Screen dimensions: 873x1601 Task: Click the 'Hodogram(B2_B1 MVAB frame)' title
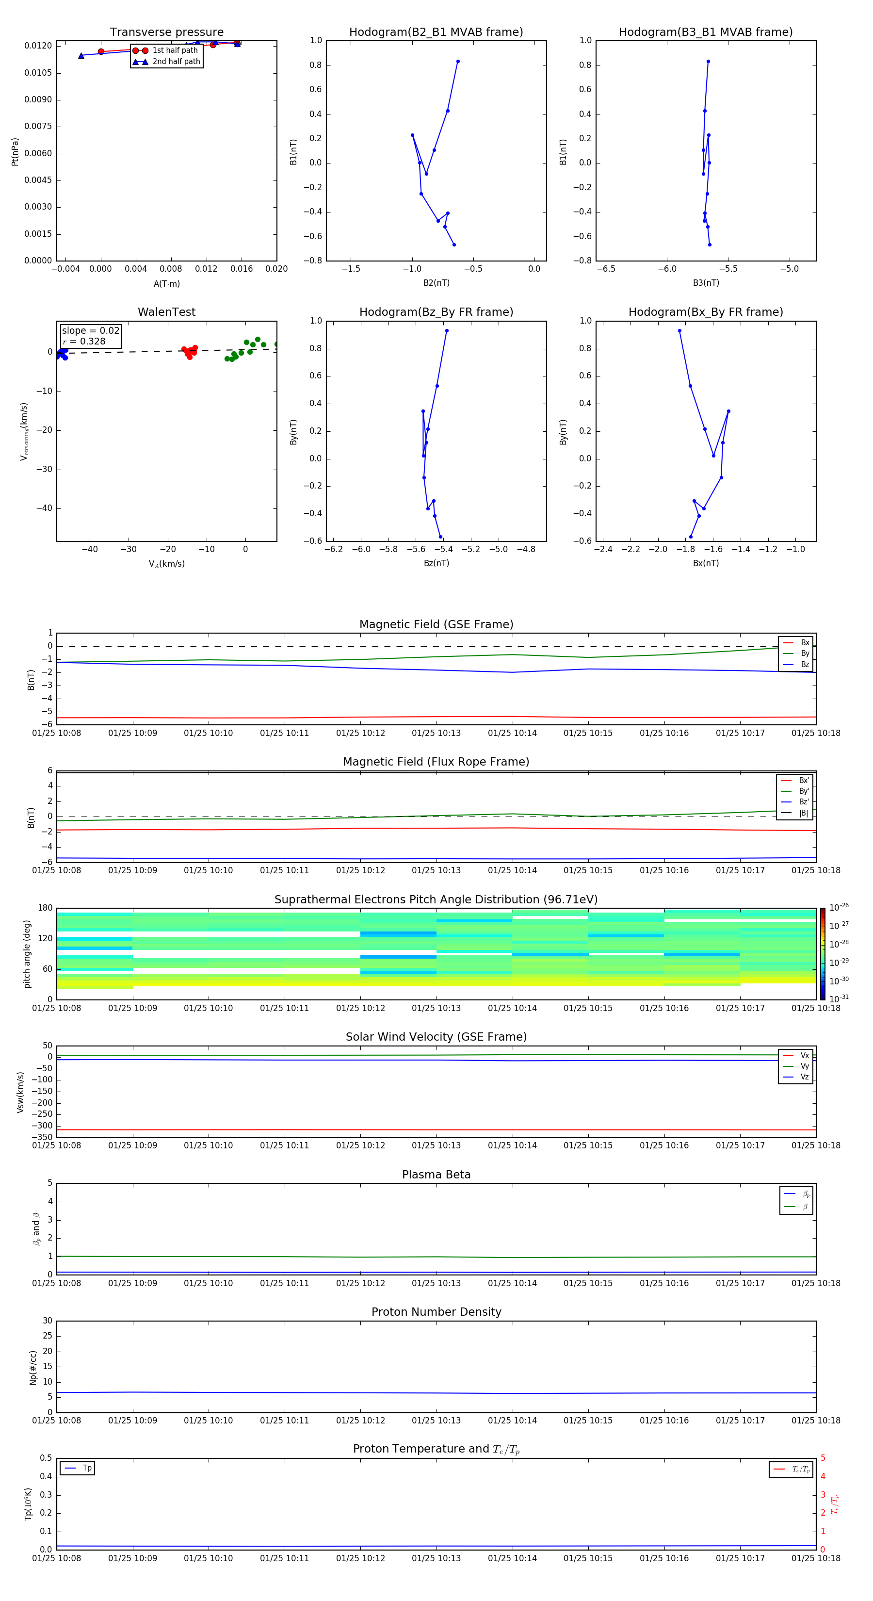click(x=436, y=33)
